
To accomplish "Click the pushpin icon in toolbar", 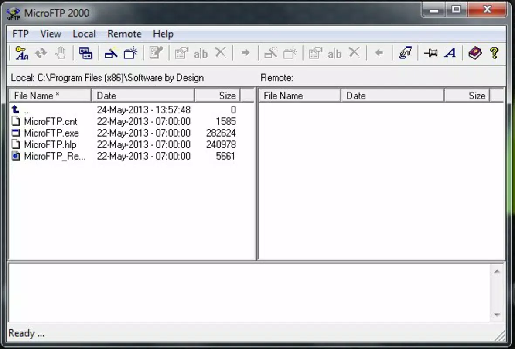I will pos(430,53).
